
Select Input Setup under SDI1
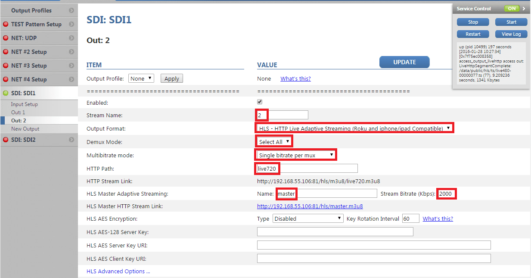click(25, 104)
